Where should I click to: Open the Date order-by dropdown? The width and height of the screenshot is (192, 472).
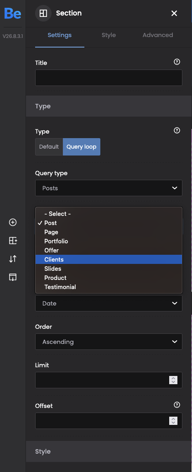coord(109,303)
